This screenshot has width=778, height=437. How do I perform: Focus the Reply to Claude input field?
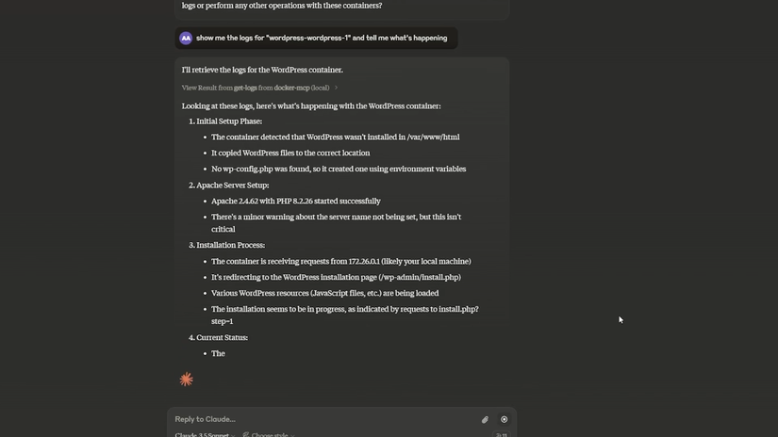click(323, 419)
